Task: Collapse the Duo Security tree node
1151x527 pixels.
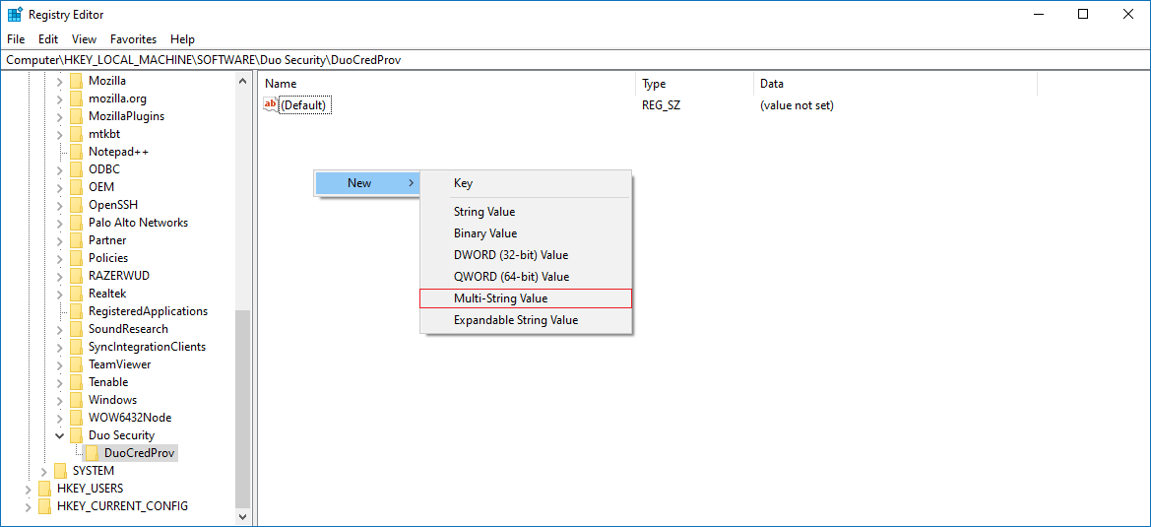Action: point(60,435)
